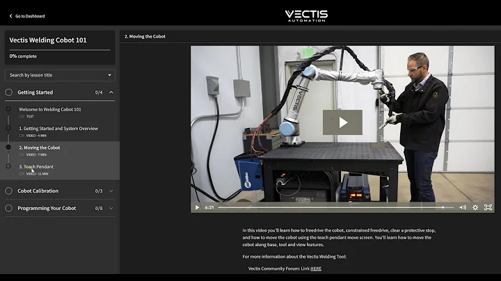Open Getting Started and System Overview lesson

click(58, 129)
